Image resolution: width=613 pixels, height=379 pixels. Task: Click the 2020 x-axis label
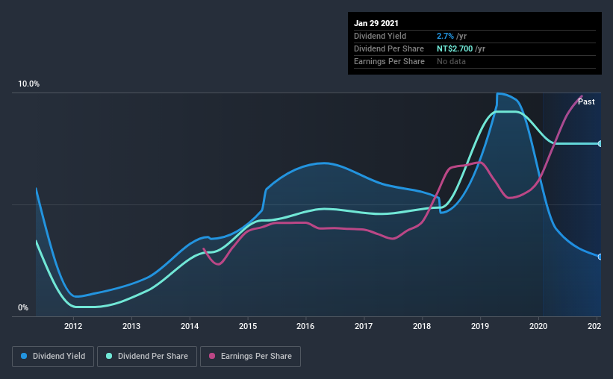(538, 326)
